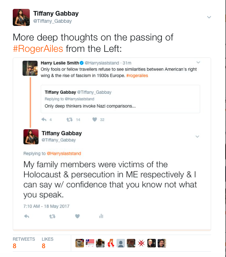Retweet the quoted tweet with 14 retweets
The image size is (226, 257).
tap(69, 120)
